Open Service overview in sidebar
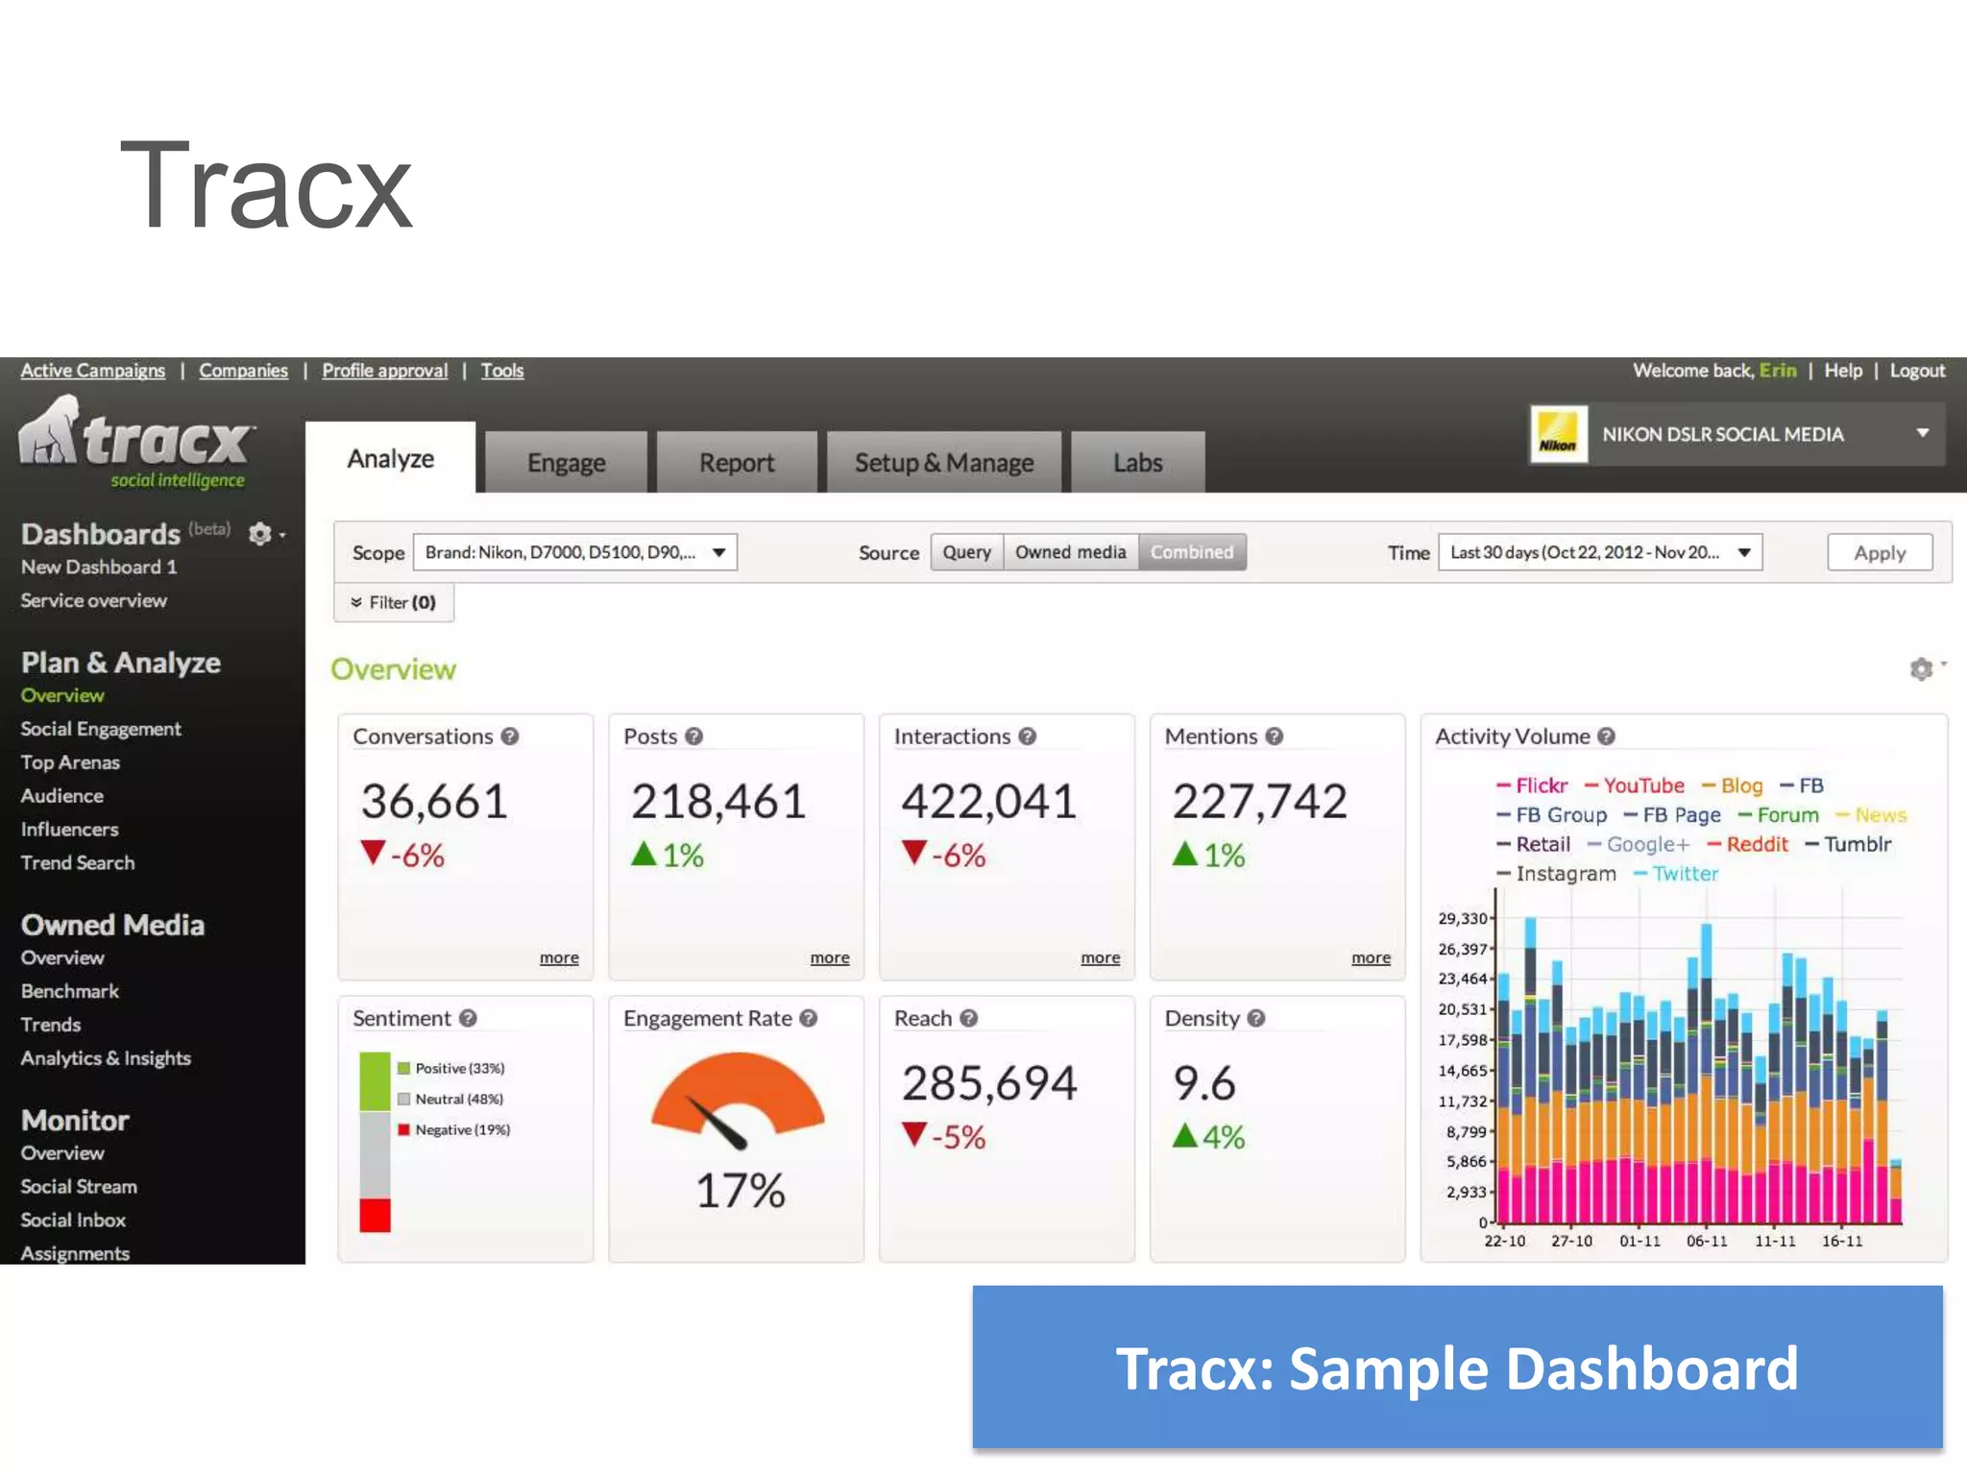 point(94,601)
